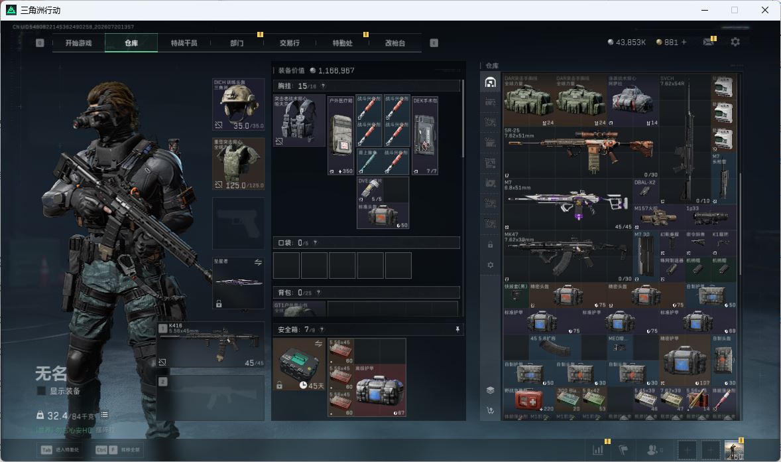Select the MK47 rifle in warehouse
This screenshot has width=781, height=462.
pyautogui.click(x=568, y=256)
